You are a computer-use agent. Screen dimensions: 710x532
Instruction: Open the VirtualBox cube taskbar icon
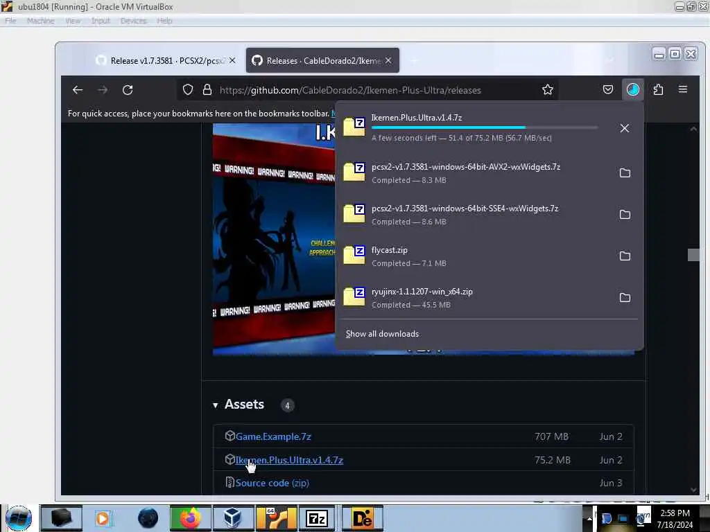[x=232, y=518]
